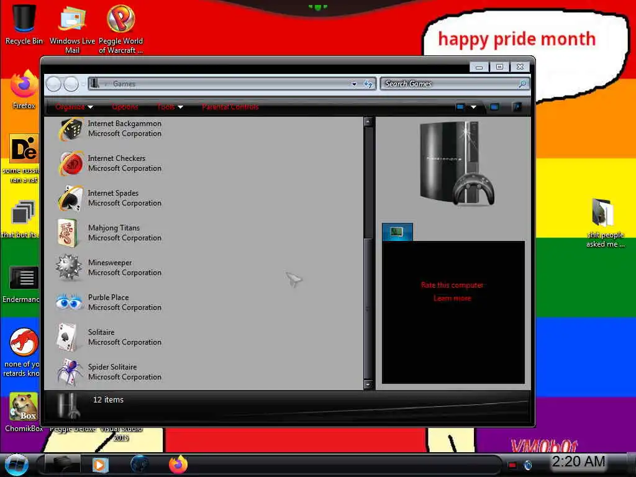This screenshot has width=636, height=477.
Task: Launch Firefox from the desktop
Action: point(24,84)
